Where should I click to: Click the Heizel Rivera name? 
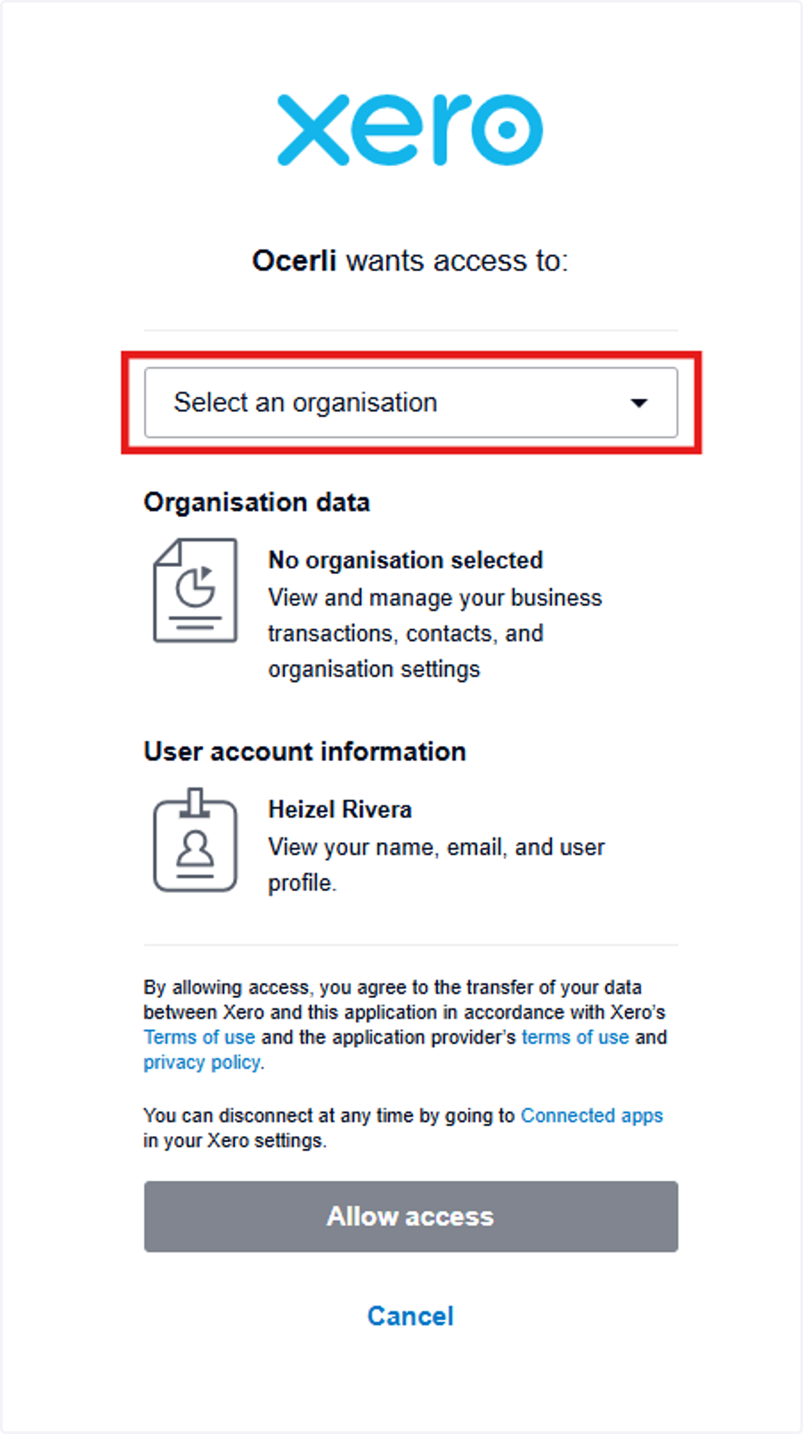point(340,810)
